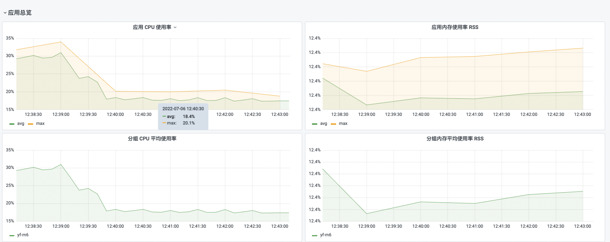
Task: Open the 应用内存使用率 RSS panel title menu
Action: [x=455, y=27]
